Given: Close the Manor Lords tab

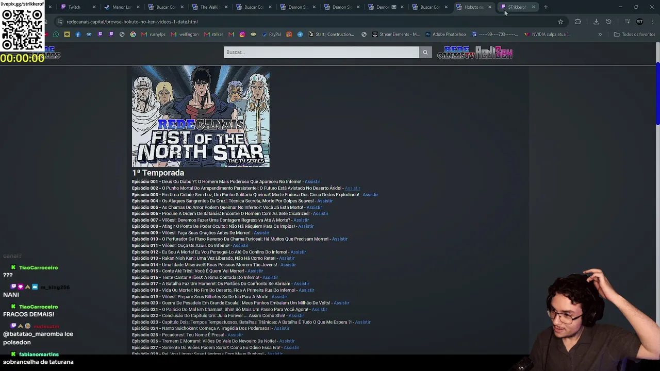Looking at the screenshot, I should (138, 7).
